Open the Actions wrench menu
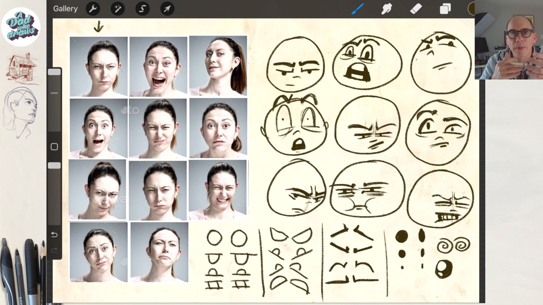The width and height of the screenshot is (543, 305). [93, 9]
